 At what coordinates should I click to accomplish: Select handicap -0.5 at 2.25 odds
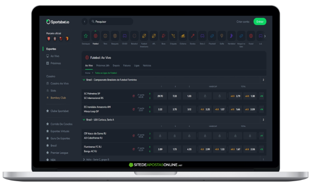[x=205, y=109]
